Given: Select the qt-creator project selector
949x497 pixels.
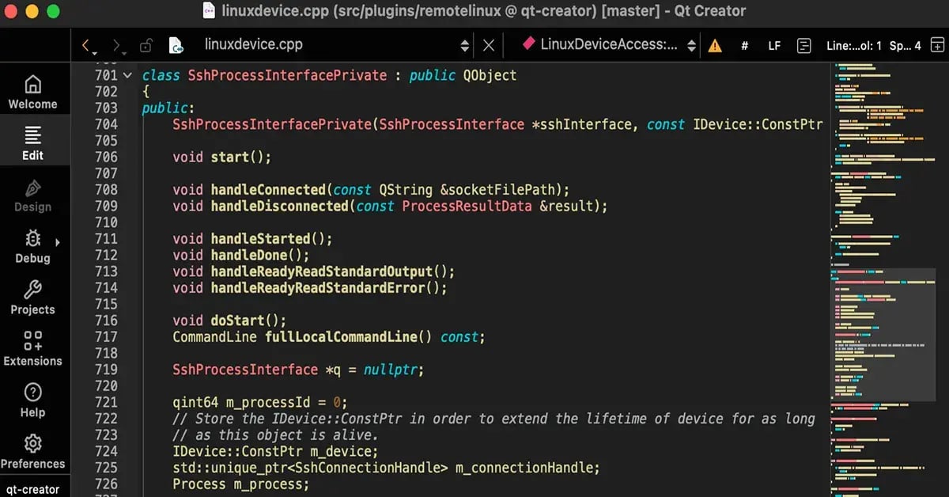Looking at the screenshot, I should point(32,488).
